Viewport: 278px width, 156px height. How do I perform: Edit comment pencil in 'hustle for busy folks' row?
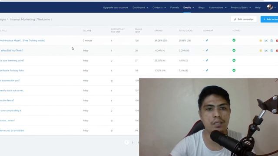tap(207, 70)
